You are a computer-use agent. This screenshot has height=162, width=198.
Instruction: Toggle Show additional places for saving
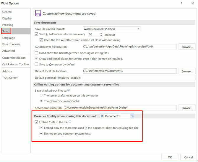pos(36,59)
